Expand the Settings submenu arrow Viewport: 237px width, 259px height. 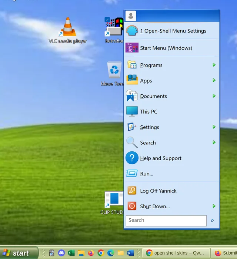point(214,127)
